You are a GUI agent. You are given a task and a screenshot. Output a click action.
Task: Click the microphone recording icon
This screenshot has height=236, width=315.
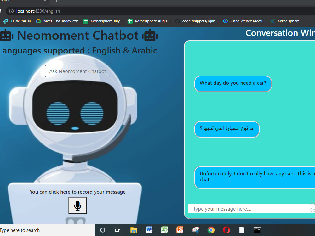point(77,205)
